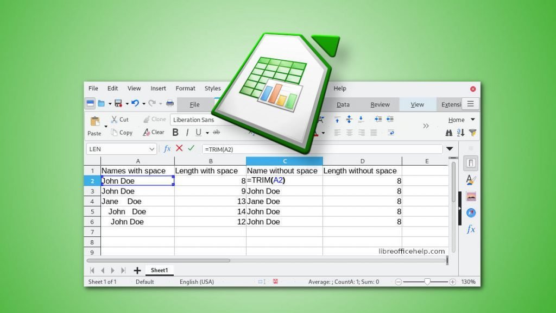The width and height of the screenshot is (556, 313).
Task: Align cell content to bottom
Action: click(361, 119)
